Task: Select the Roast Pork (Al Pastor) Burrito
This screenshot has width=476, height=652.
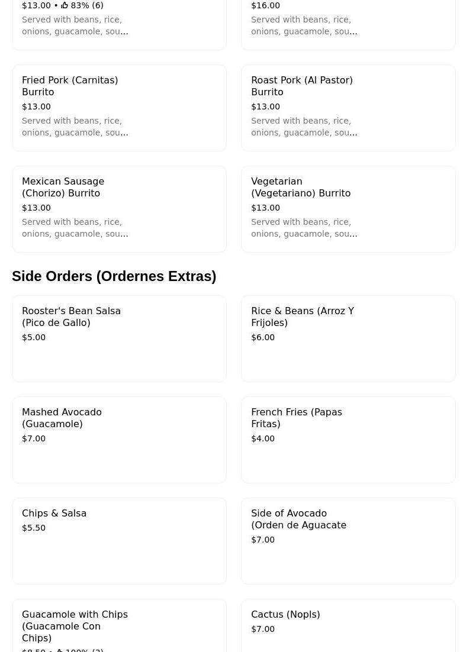Action: (x=348, y=108)
